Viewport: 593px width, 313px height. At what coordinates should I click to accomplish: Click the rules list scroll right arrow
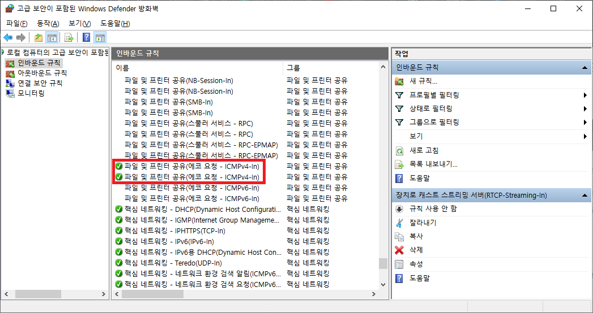374,294
